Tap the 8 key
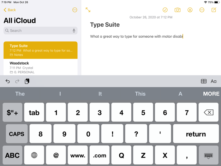 [x=40, y=134]
